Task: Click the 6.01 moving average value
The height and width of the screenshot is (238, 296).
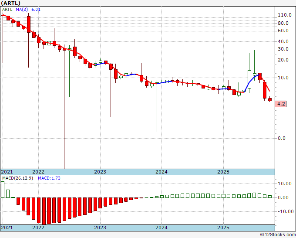Action: pos(36,10)
